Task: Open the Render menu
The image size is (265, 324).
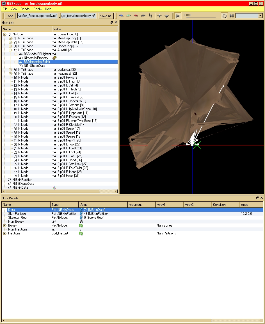Action: point(26,9)
